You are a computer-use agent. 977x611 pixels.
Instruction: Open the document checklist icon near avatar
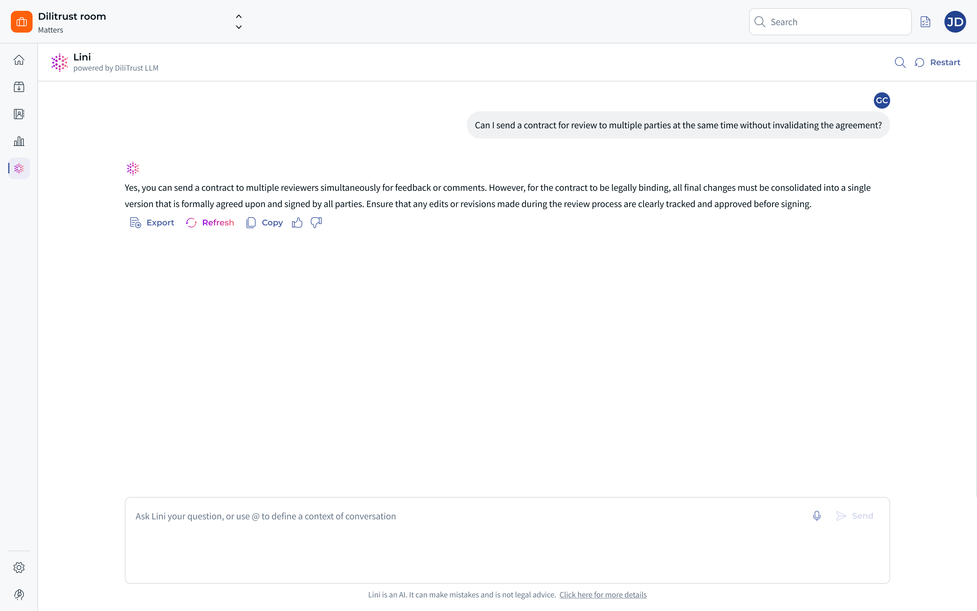click(x=925, y=22)
